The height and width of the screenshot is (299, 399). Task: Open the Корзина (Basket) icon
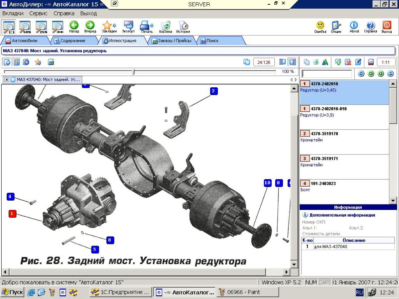point(165,26)
